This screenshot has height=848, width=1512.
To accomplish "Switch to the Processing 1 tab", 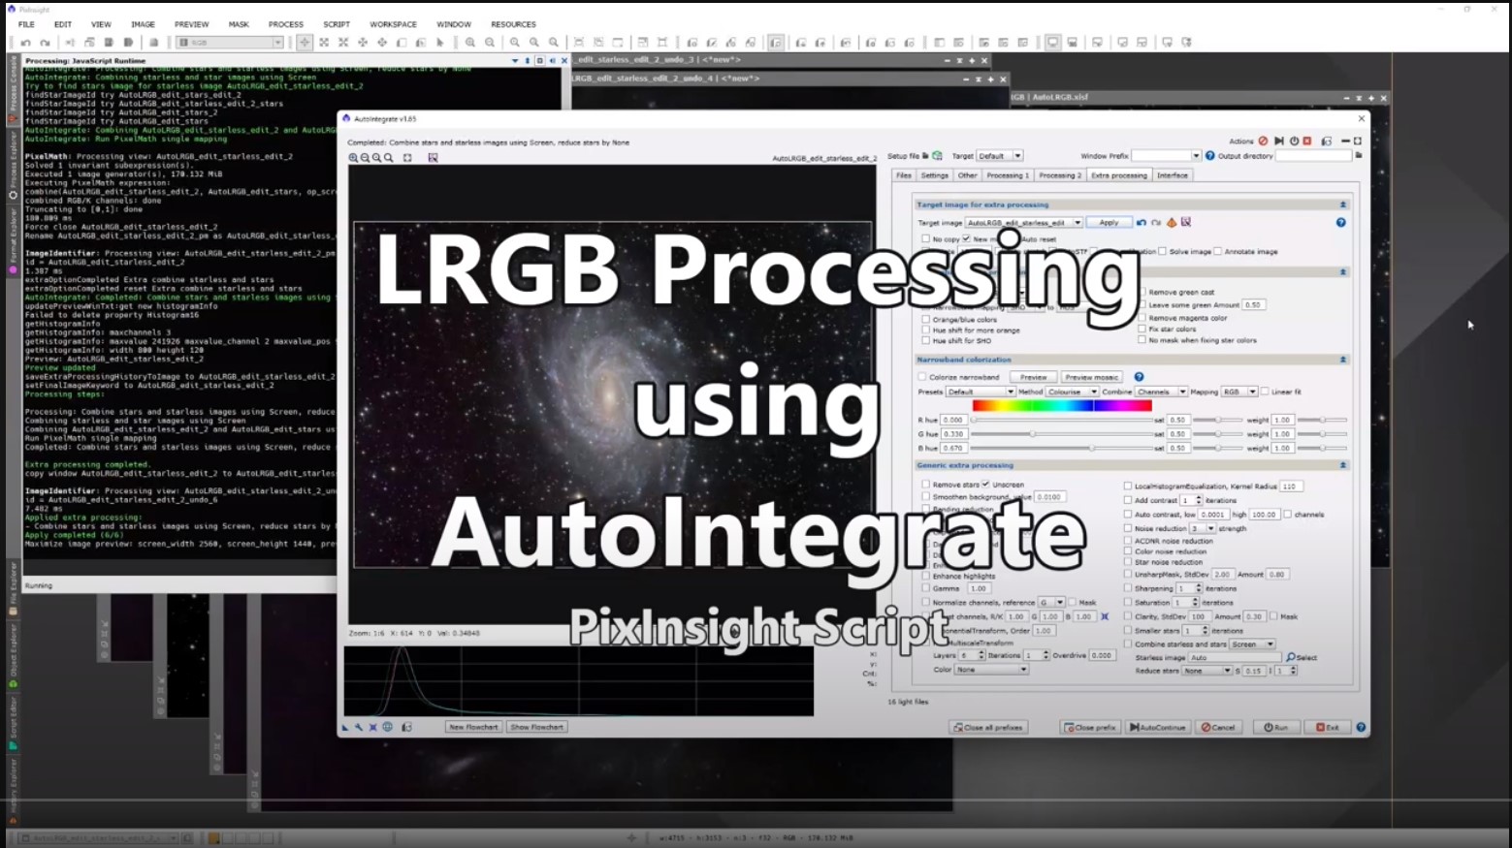I will (1007, 175).
